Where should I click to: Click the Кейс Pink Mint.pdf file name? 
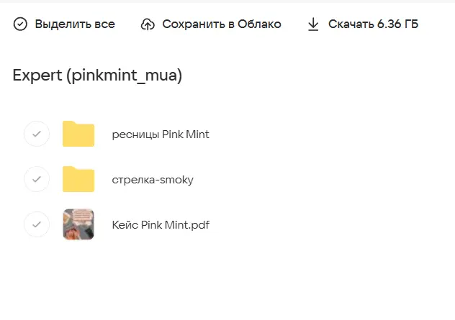pyautogui.click(x=161, y=225)
